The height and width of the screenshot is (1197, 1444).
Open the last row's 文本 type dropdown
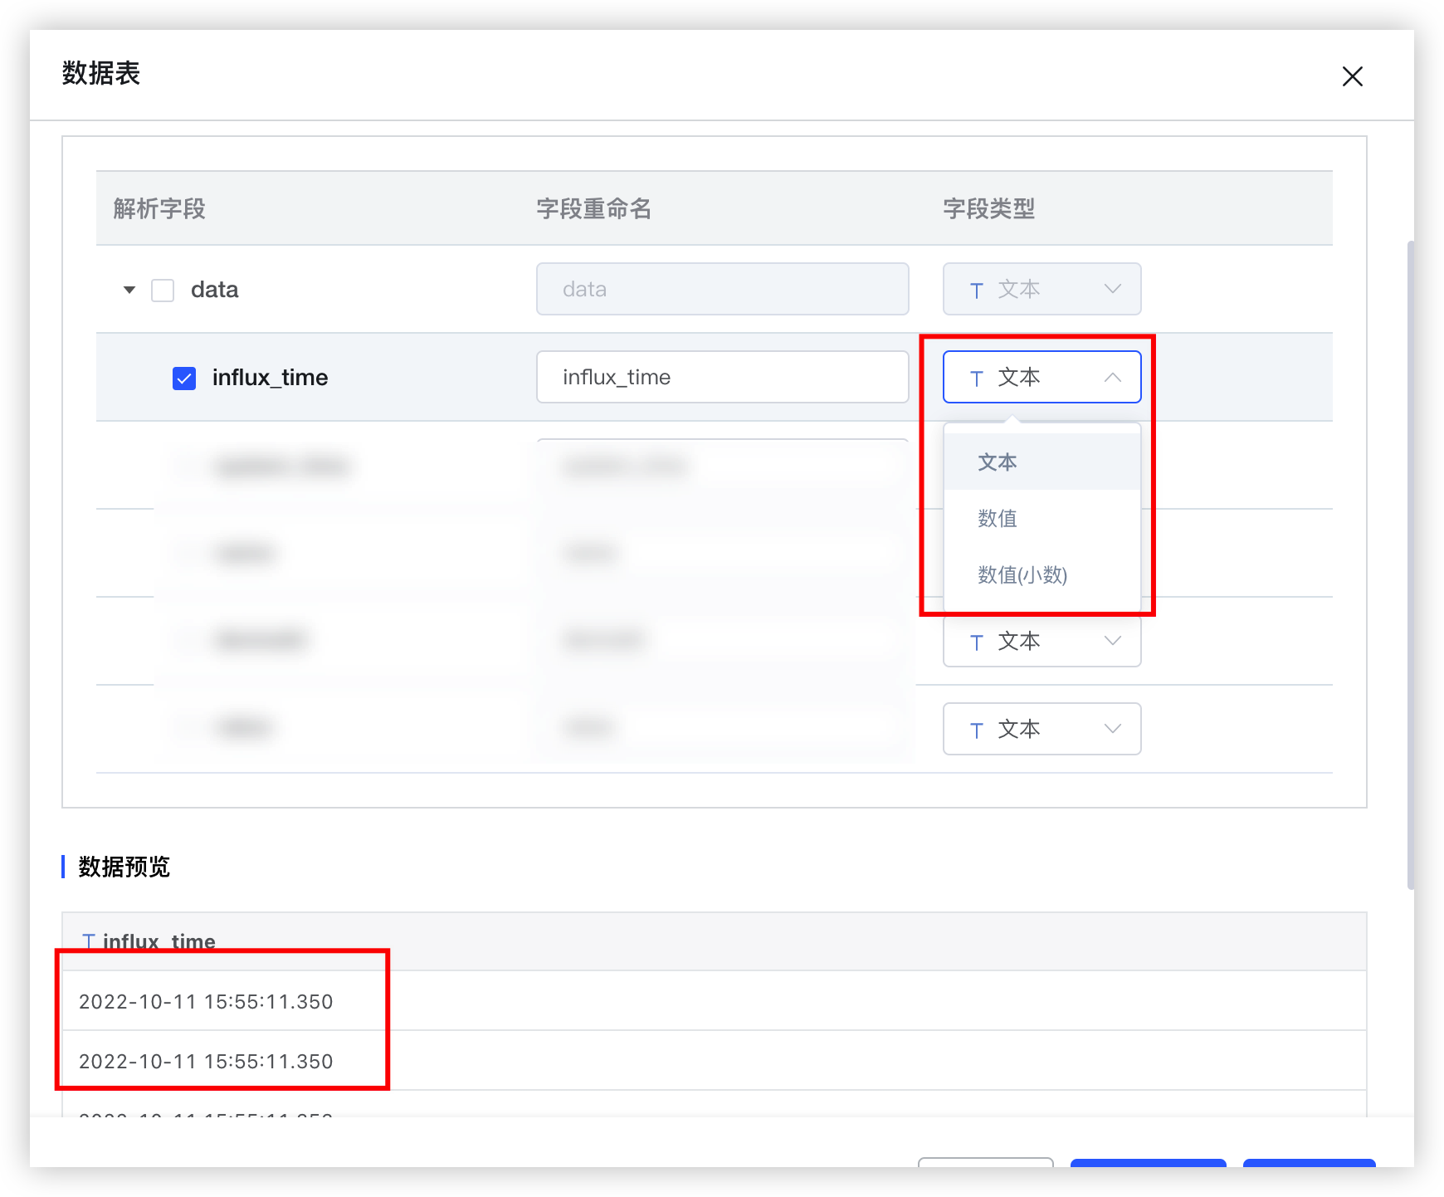click(1042, 729)
